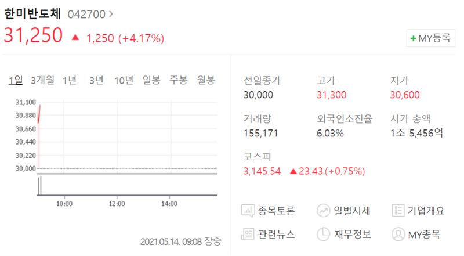Select the 1일 chart tab
464x256 pixels.
[16, 80]
